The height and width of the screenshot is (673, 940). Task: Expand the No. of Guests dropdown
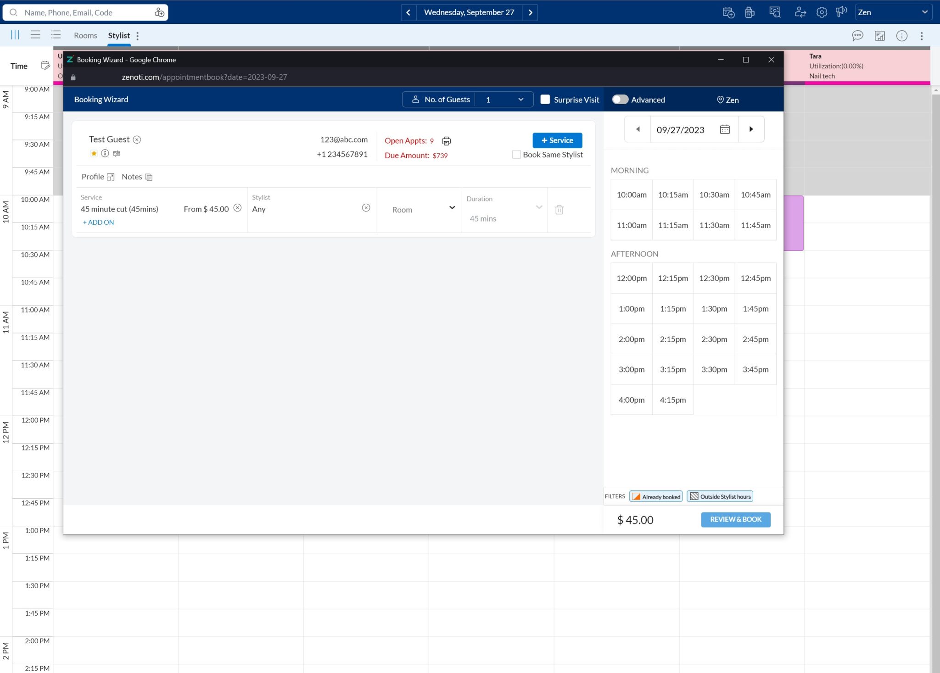coord(504,100)
